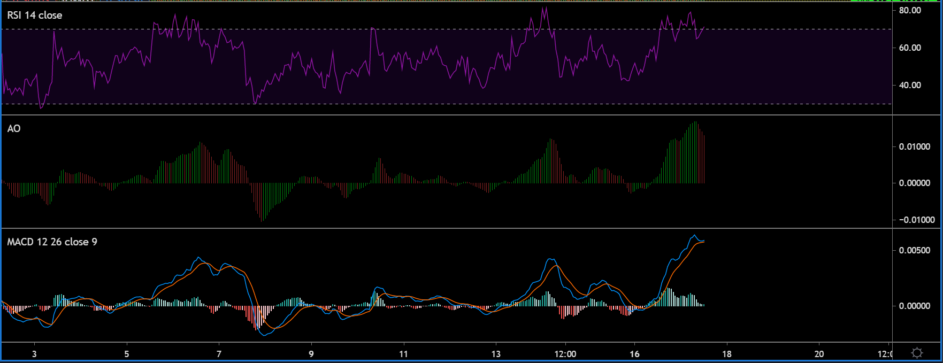Click the 0.00500 value on MACD scale
This screenshot has width=943, height=363.
914,250
